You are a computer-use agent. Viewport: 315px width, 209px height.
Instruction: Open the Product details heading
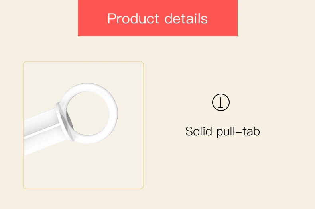pos(157,18)
